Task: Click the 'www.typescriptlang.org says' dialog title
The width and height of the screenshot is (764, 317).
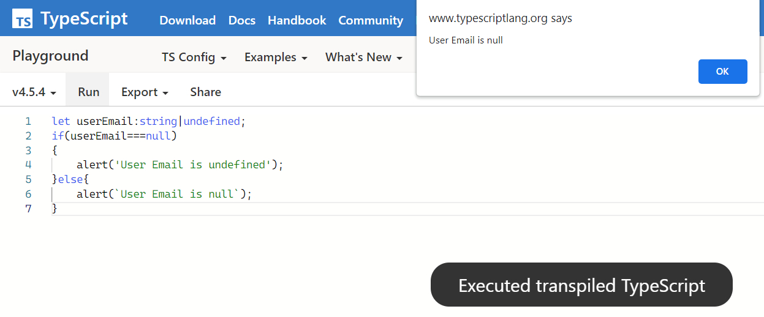Action: (x=500, y=18)
